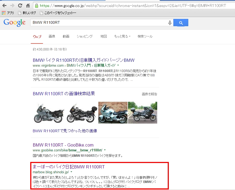The height and width of the screenshot is (190, 235).
Task: Expand arrow beside virginbmw.com URL
Action: point(118,65)
